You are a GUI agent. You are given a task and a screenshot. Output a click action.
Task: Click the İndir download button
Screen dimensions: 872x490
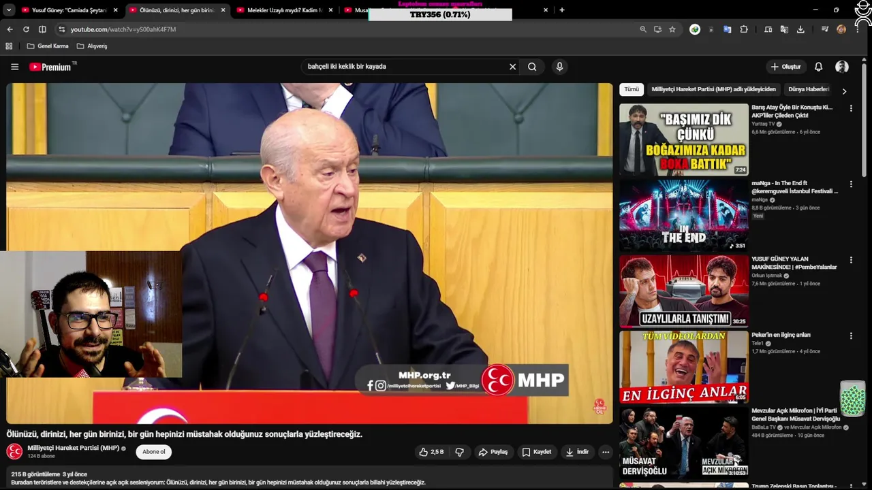pos(576,452)
